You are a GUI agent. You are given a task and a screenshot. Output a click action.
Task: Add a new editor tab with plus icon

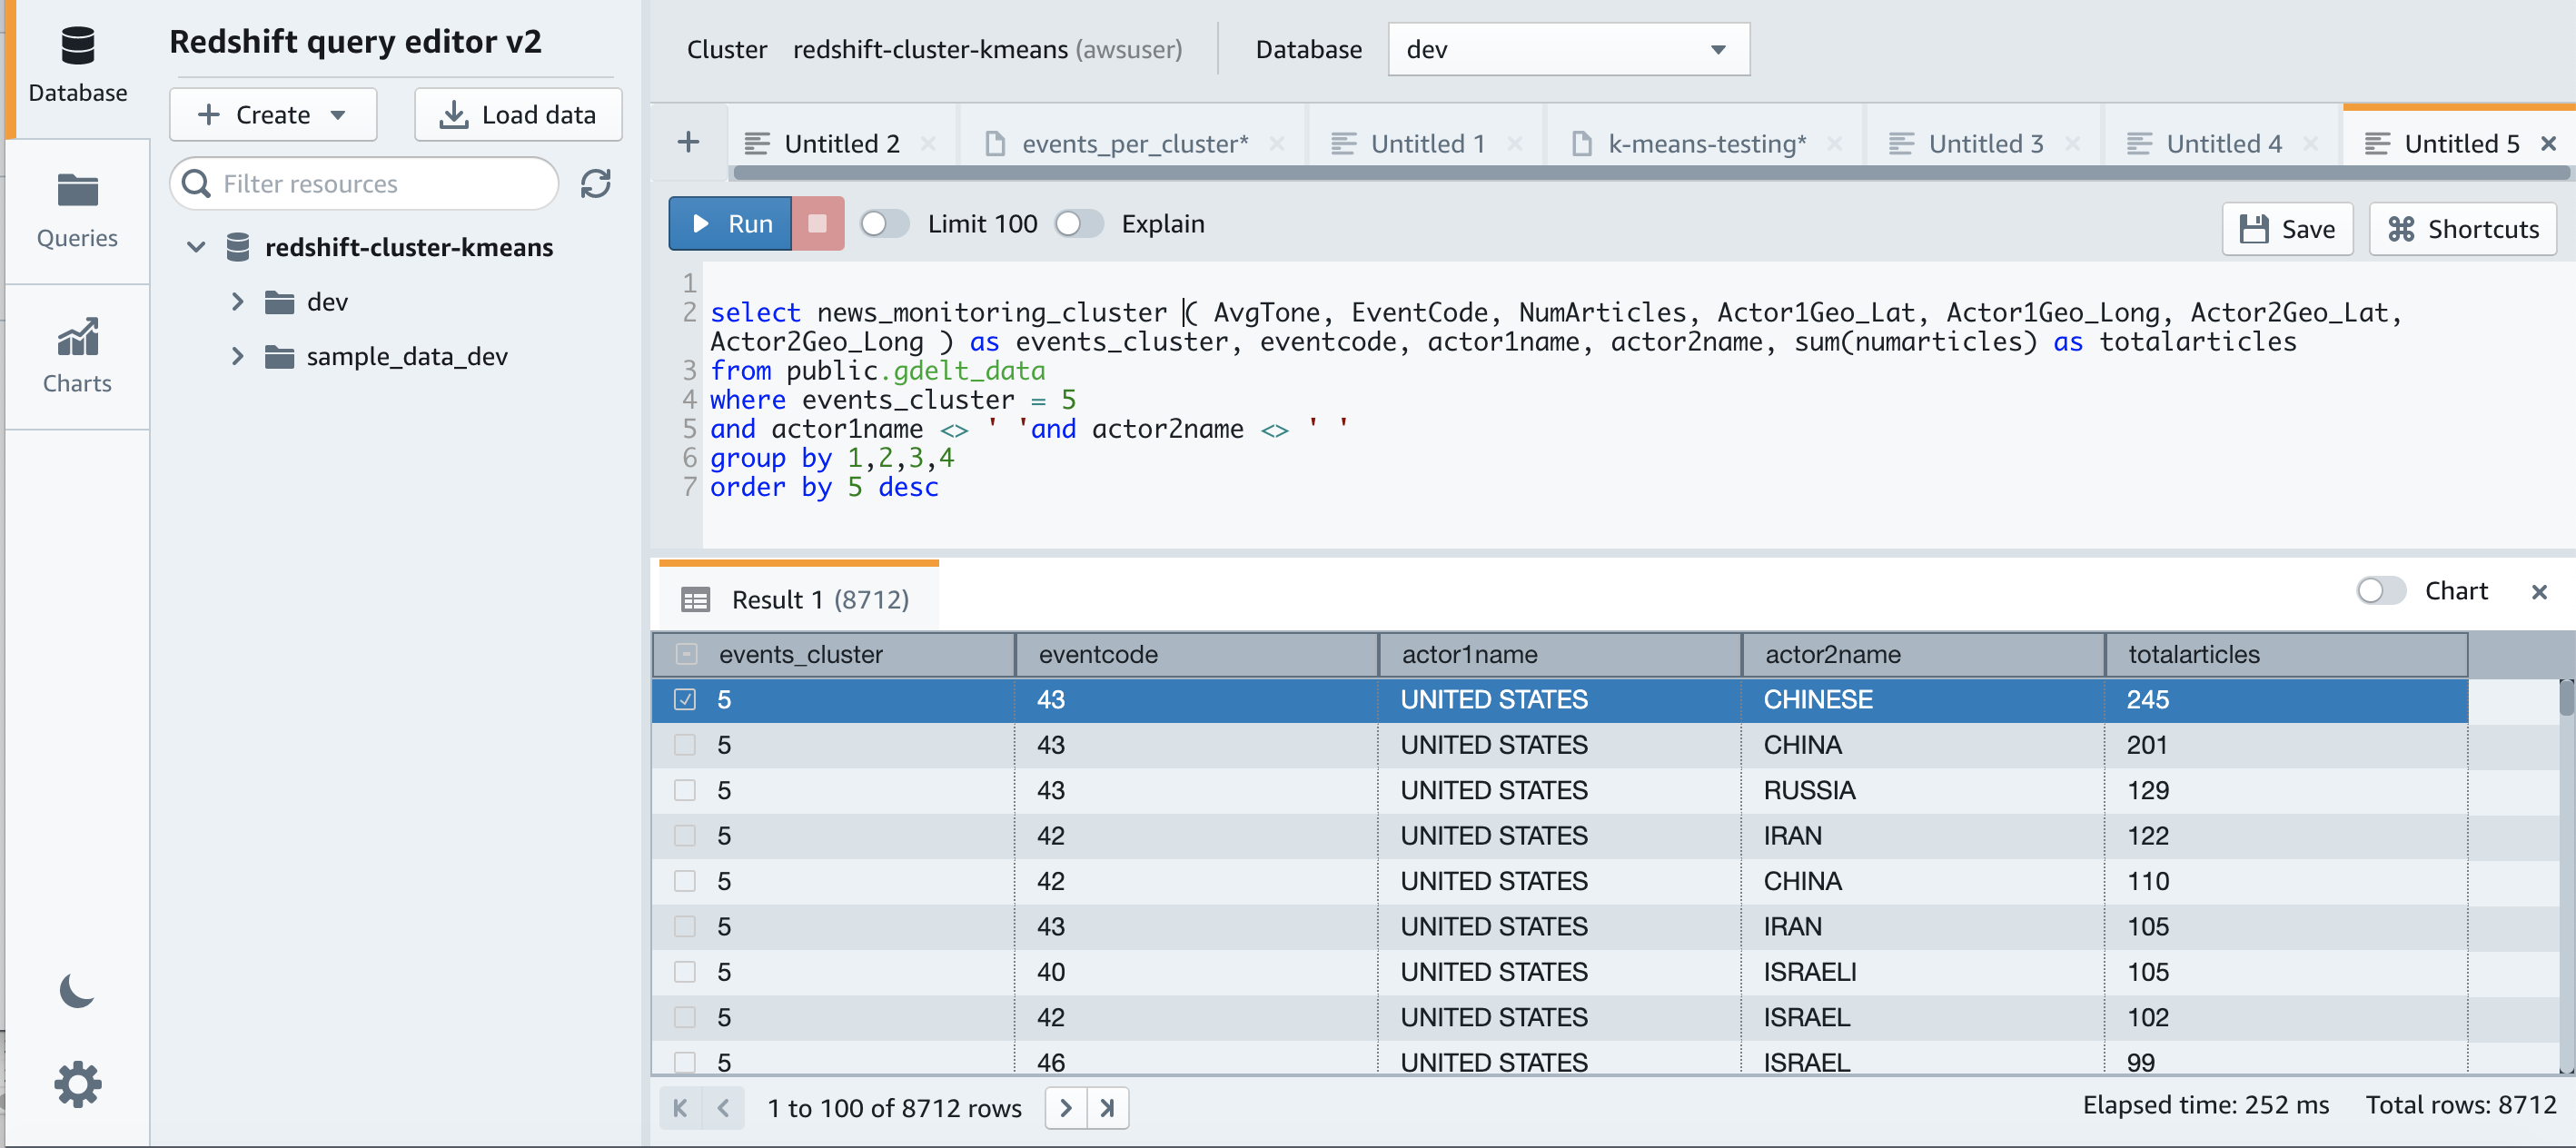pyautogui.click(x=688, y=143)
